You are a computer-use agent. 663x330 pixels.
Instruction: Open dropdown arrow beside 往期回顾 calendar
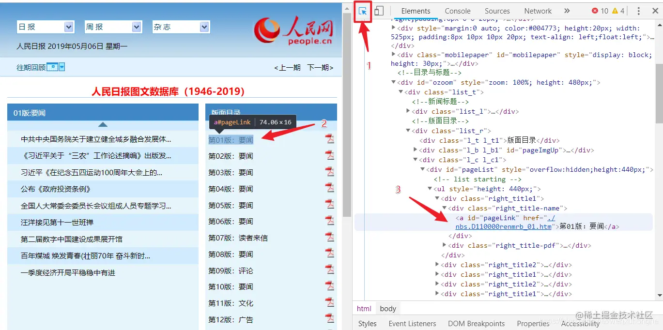pyautogui.click(x=62, y=67)
